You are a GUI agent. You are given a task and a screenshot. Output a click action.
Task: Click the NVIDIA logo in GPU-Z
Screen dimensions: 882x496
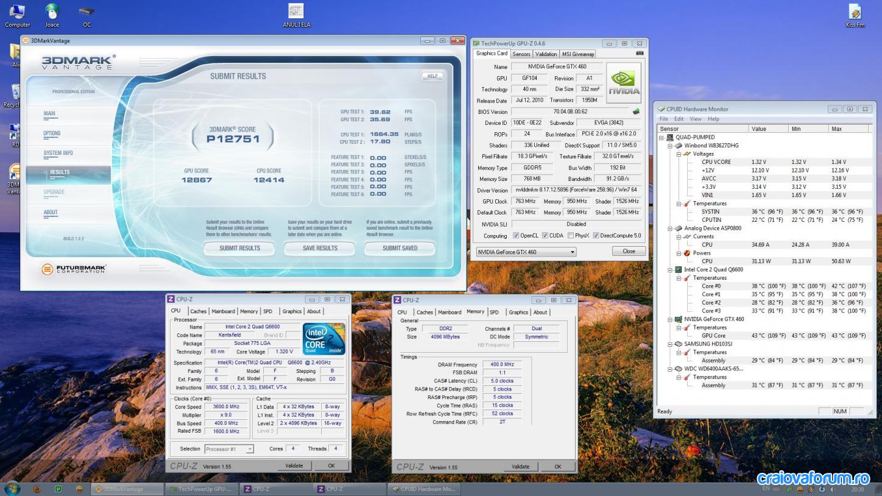(623, 82)
